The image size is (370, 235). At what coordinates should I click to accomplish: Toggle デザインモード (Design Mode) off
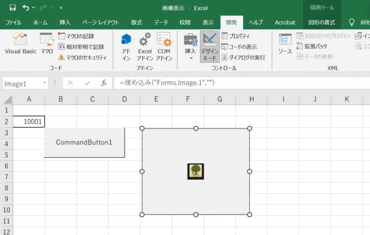(210, 47)
